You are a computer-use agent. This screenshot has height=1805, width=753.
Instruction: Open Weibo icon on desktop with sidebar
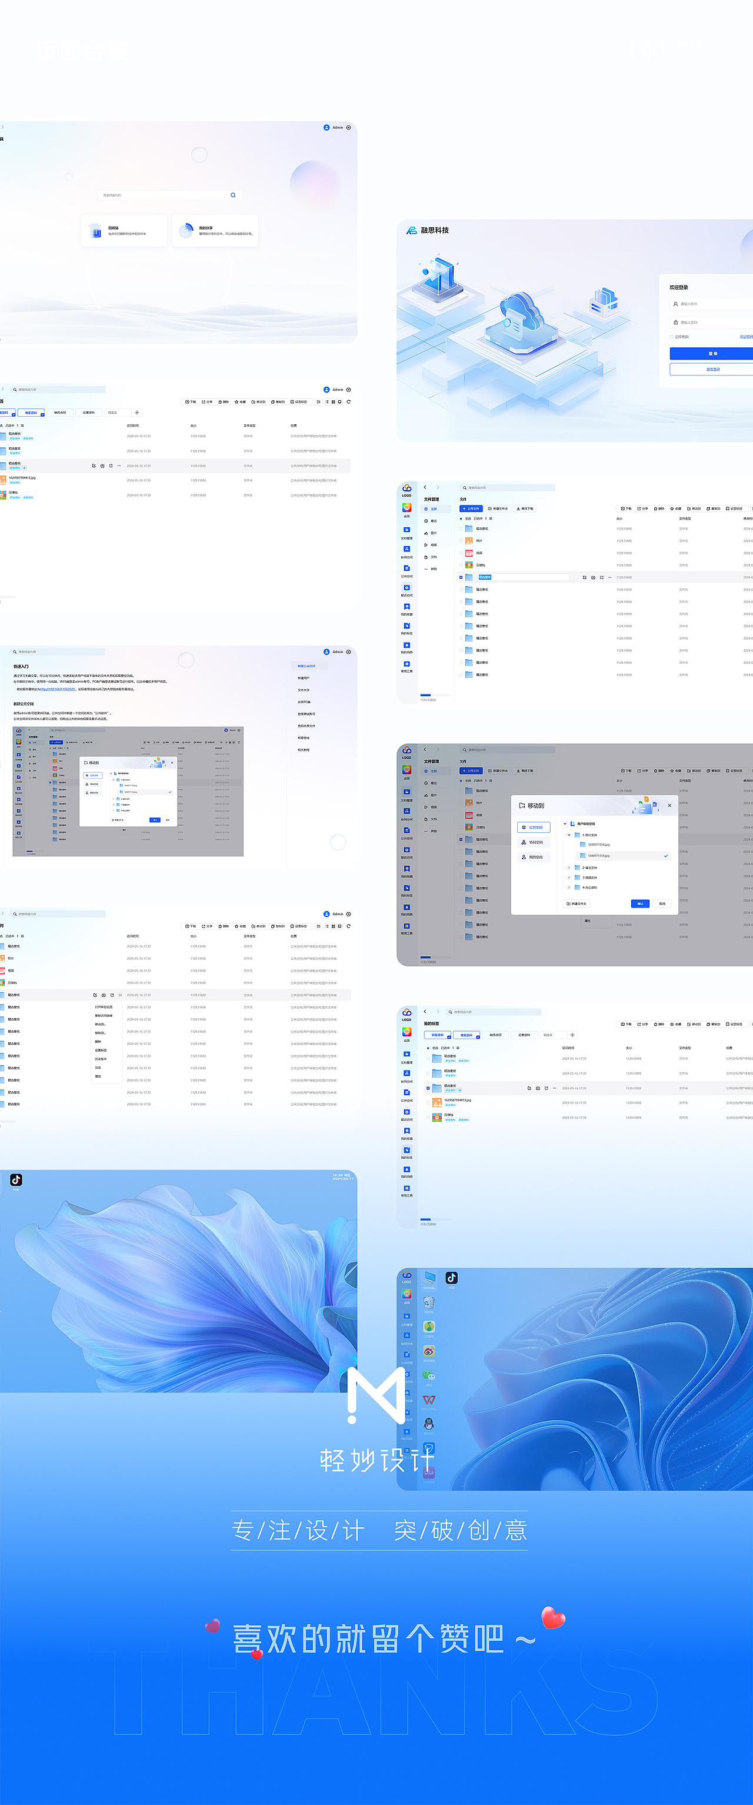pos(429,1351)
